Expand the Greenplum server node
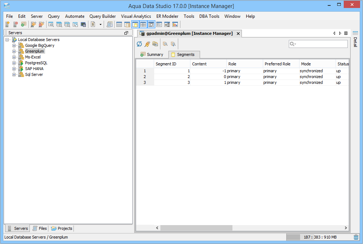Image resolution: width=363 pixels, height=244 pixels. click(x=14, y=51)
